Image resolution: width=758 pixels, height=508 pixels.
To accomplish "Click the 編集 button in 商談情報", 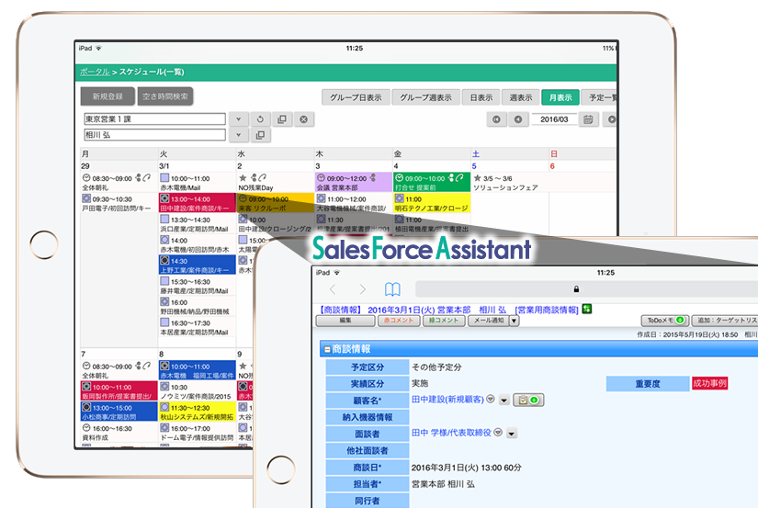I will [345, 321].
